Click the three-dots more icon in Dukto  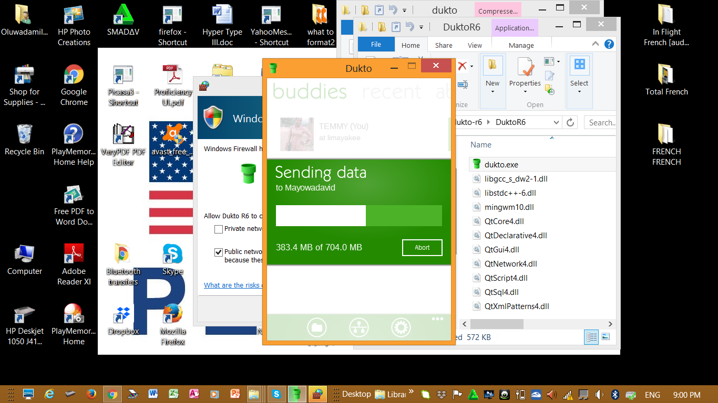[437, 319]
